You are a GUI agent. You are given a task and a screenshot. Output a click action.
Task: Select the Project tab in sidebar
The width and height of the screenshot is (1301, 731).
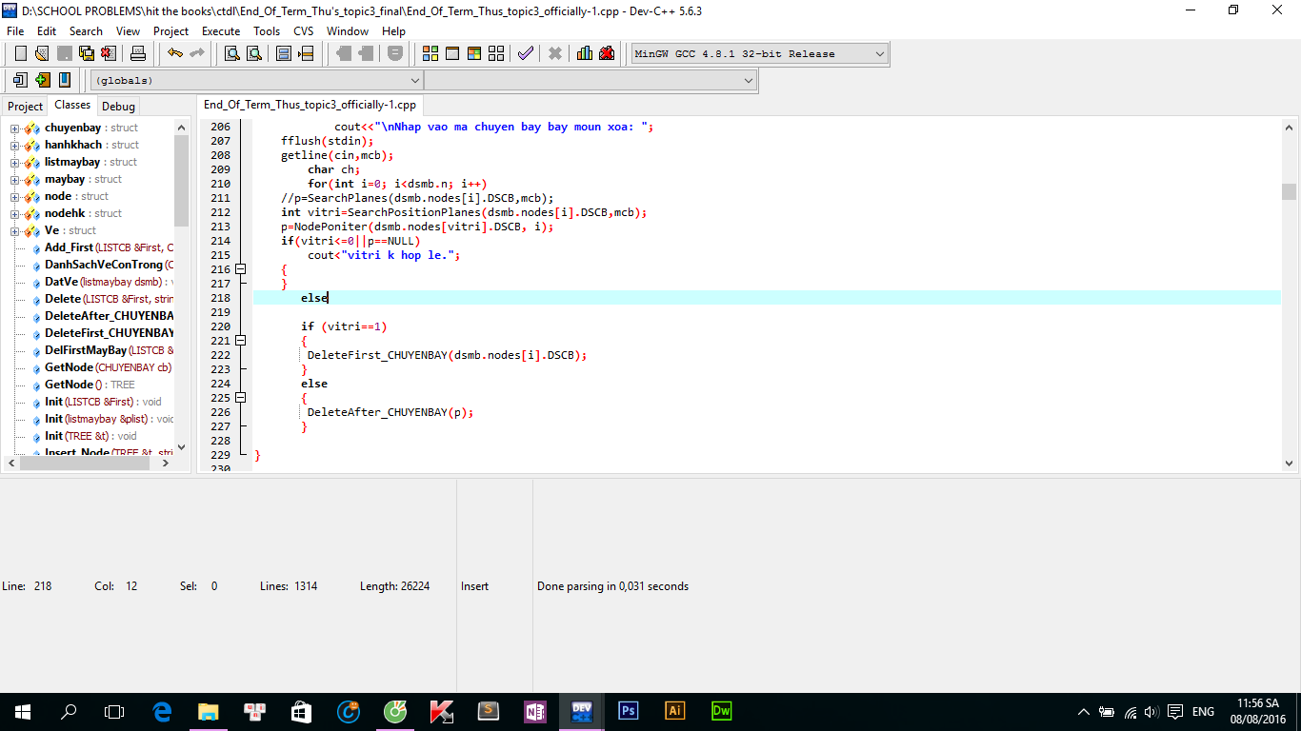tap(26, 107)
